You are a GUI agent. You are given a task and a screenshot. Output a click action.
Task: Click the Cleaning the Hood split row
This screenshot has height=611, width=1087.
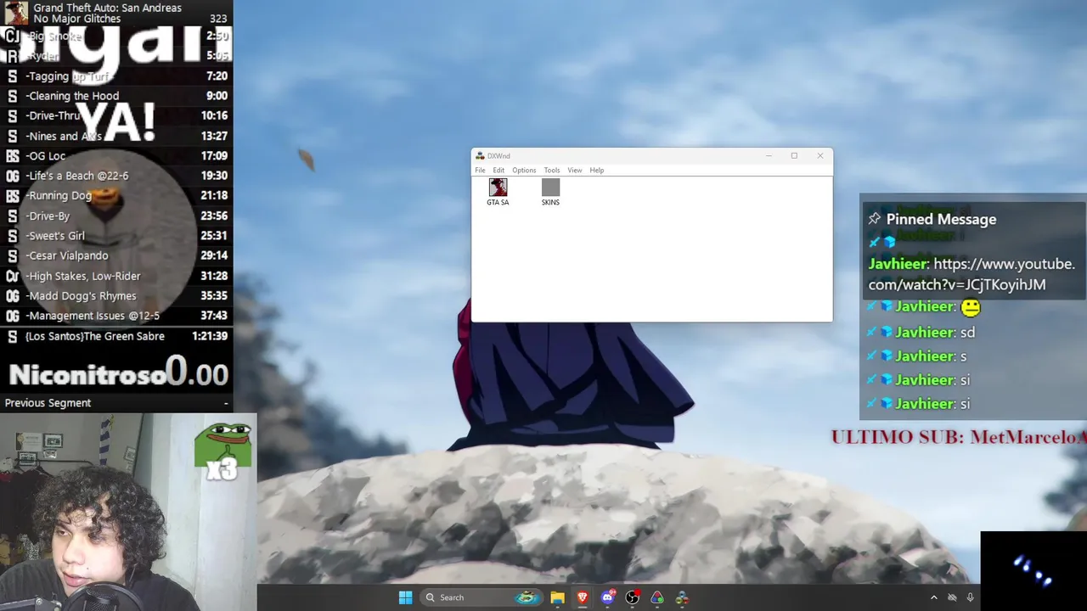pos(116,96)
